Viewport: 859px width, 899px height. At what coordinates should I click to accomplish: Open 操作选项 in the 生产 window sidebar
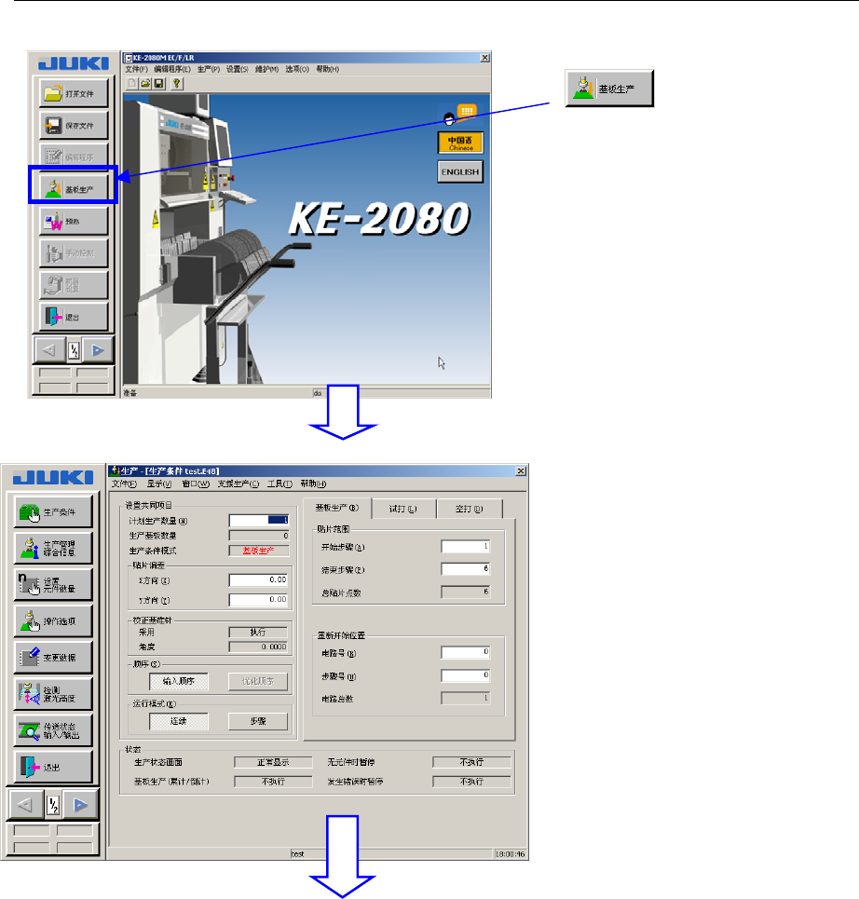point(53,621)
